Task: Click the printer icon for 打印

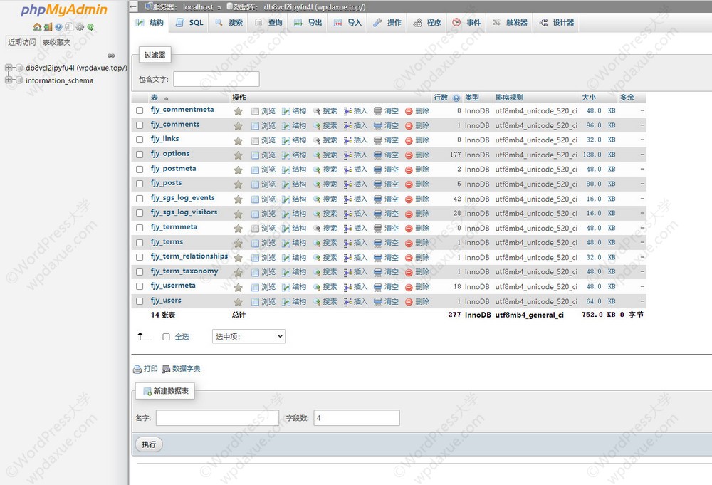Action: coord(137,369)
